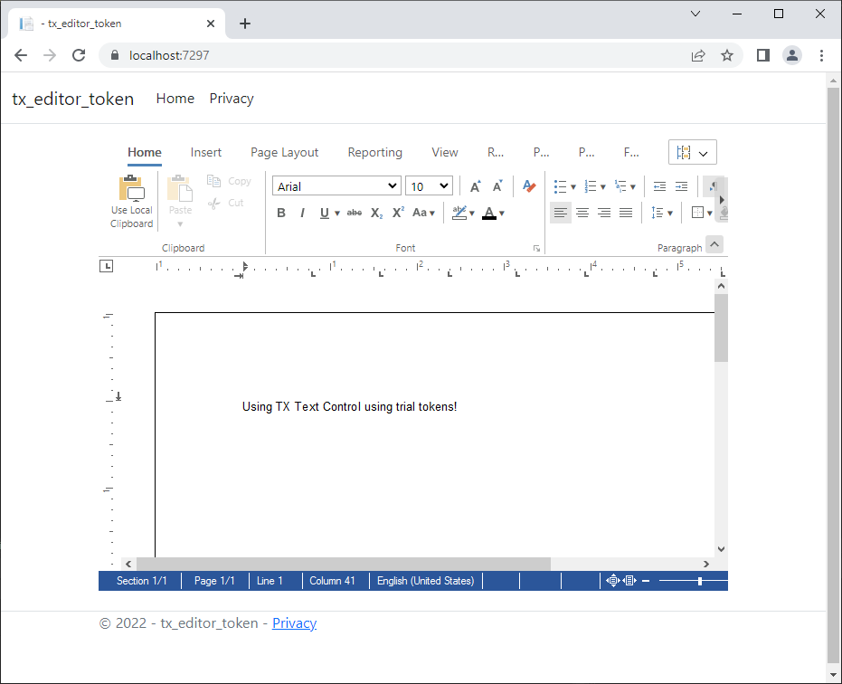This screenshot has height=684, width=842.
Task: Open underline style dropdown arrow
Action: (337, 214)
